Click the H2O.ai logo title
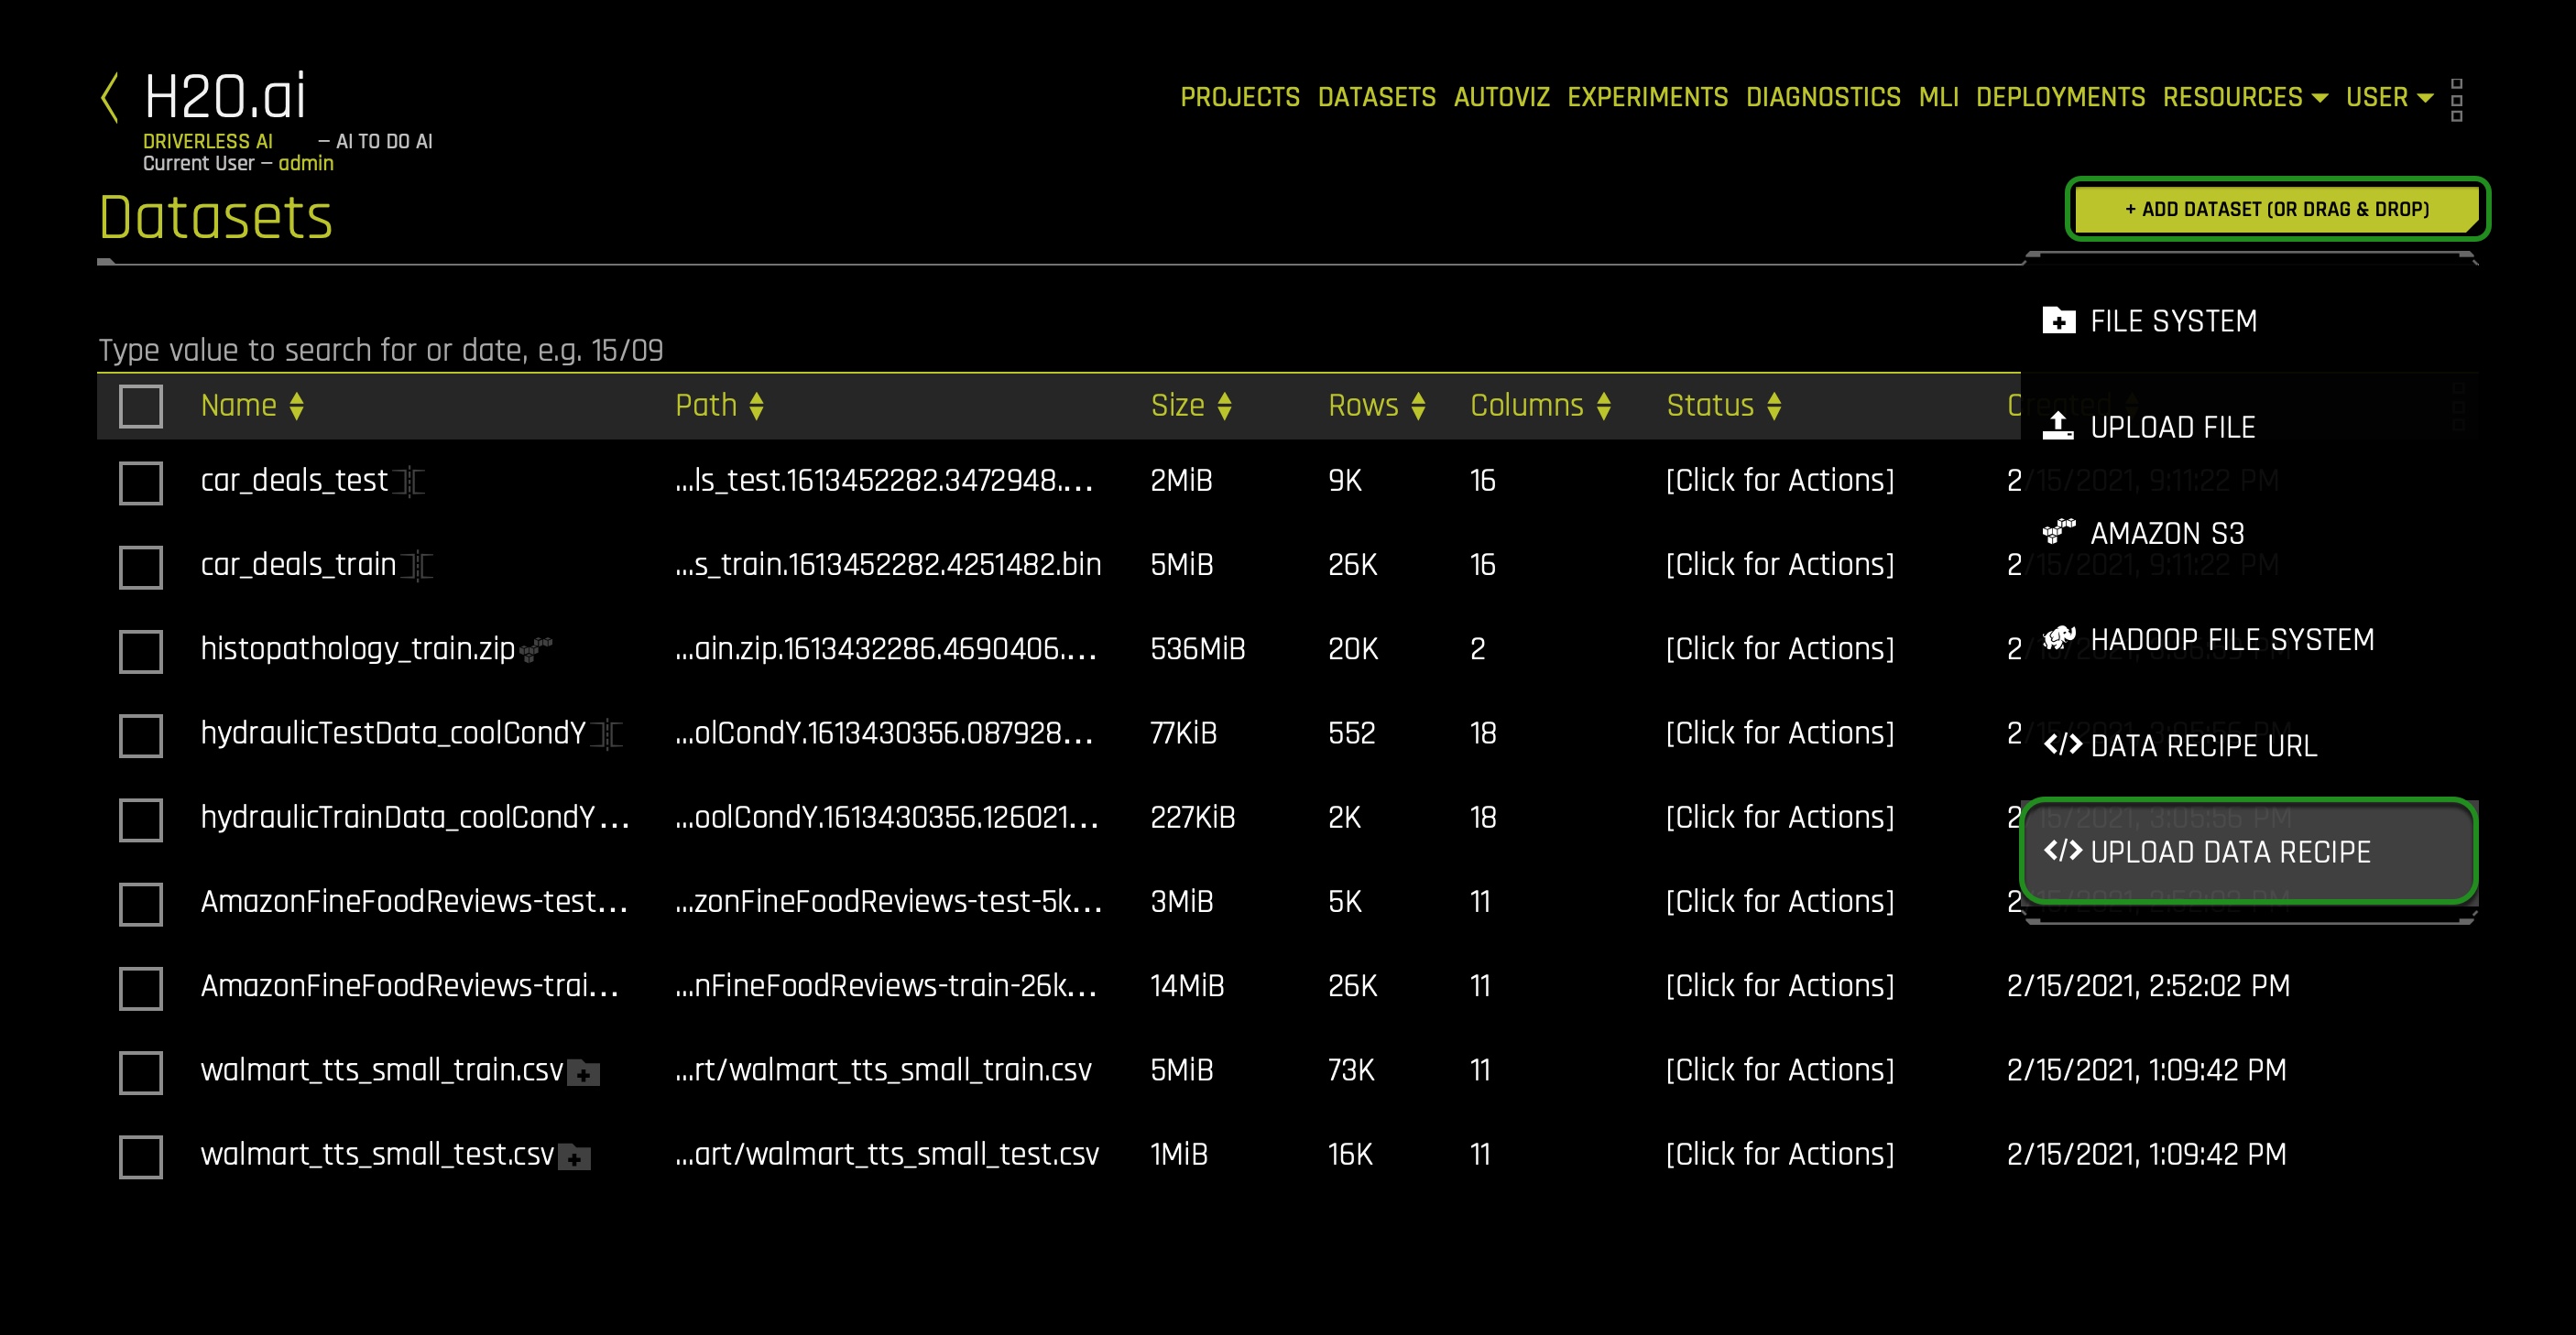This screenshot has height=1335, width=2576. point(225,97)
